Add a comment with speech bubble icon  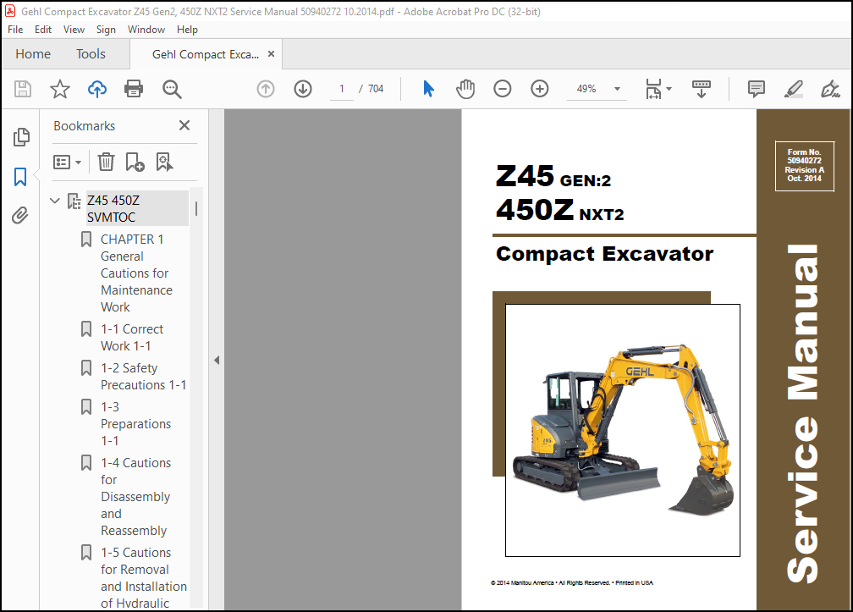(757, 89)
